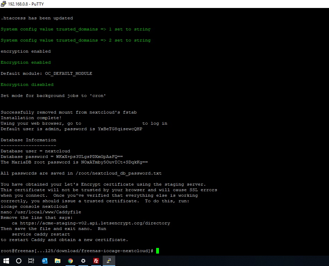329x266 pixels.
Task: Click the white 'encryption enabled' line
Action: pos(26,51)
